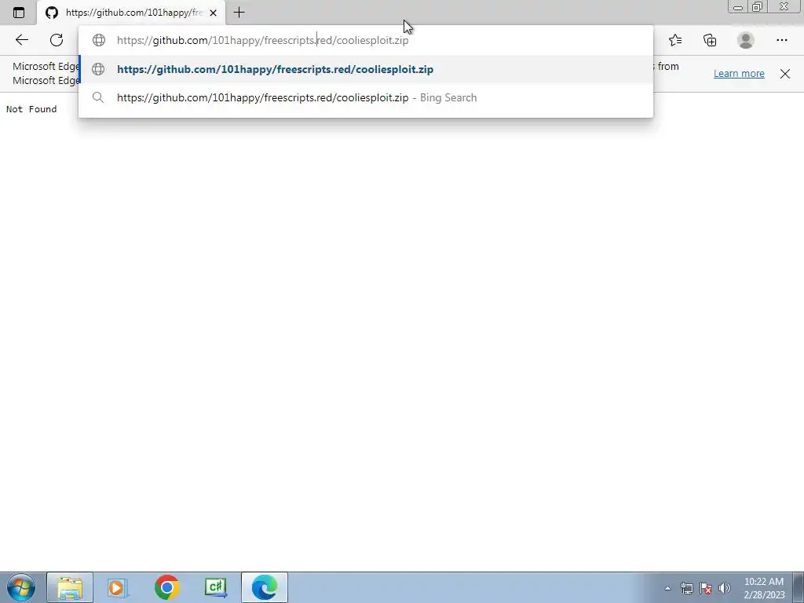Image resolution: width=804 pixels, height=603 pixels.
Task: Open the tab actions menu icon
Action: (x=19, y=13)
